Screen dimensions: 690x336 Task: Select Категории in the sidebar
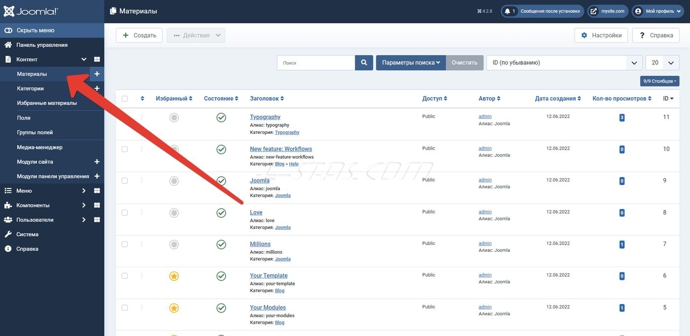[x=31, y=89]
